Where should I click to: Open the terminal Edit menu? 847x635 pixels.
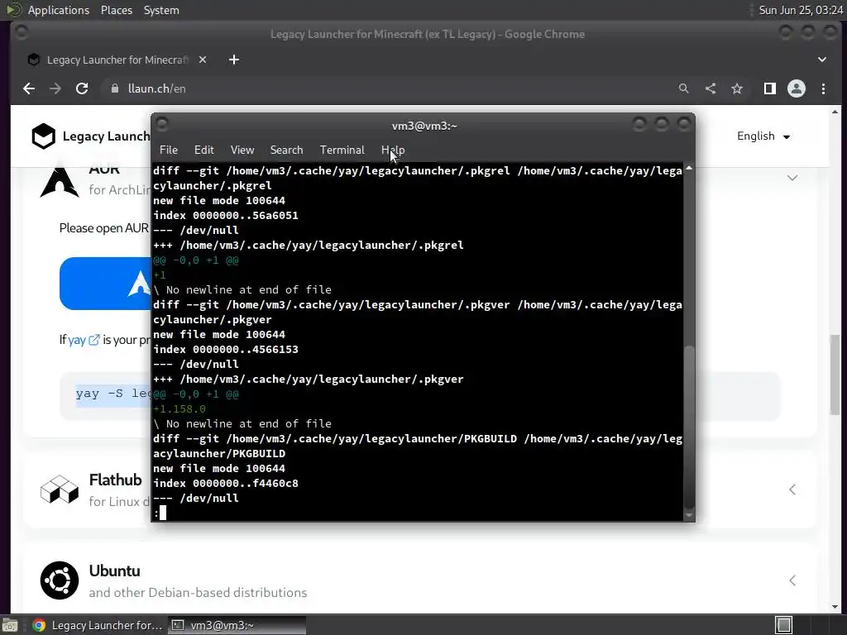click(x=204, y=150)
